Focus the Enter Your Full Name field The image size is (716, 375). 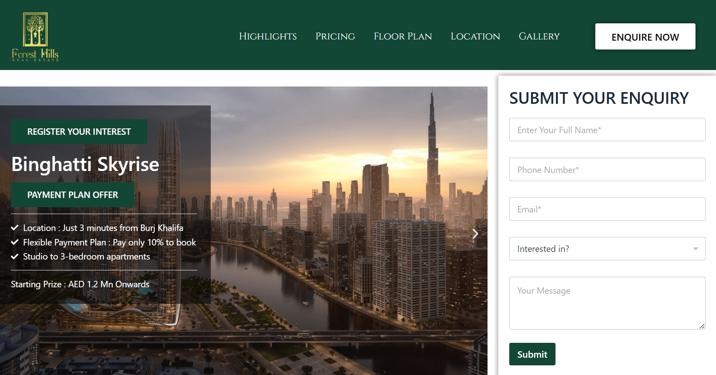pos(607,130)
